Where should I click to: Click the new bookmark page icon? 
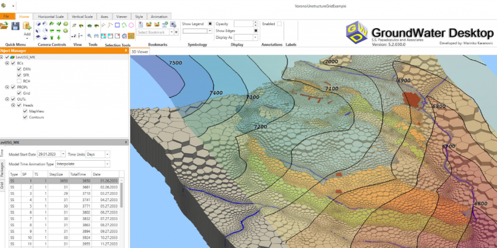pos(141,24)
